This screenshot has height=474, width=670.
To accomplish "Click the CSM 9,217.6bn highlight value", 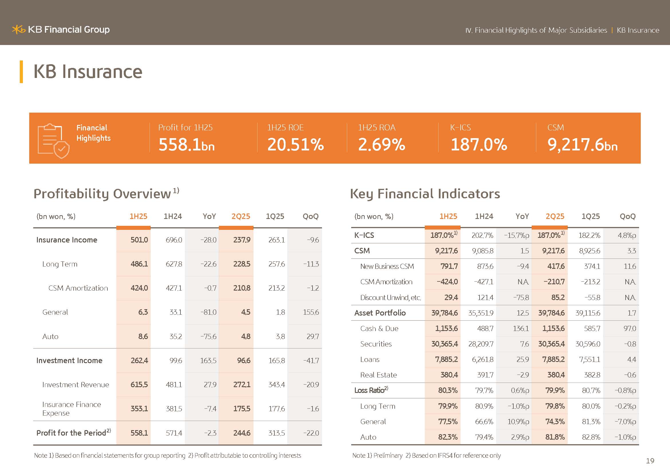I will pos(582,145).
